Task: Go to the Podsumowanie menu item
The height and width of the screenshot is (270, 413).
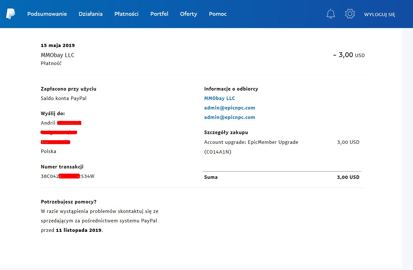Action: 47,14
